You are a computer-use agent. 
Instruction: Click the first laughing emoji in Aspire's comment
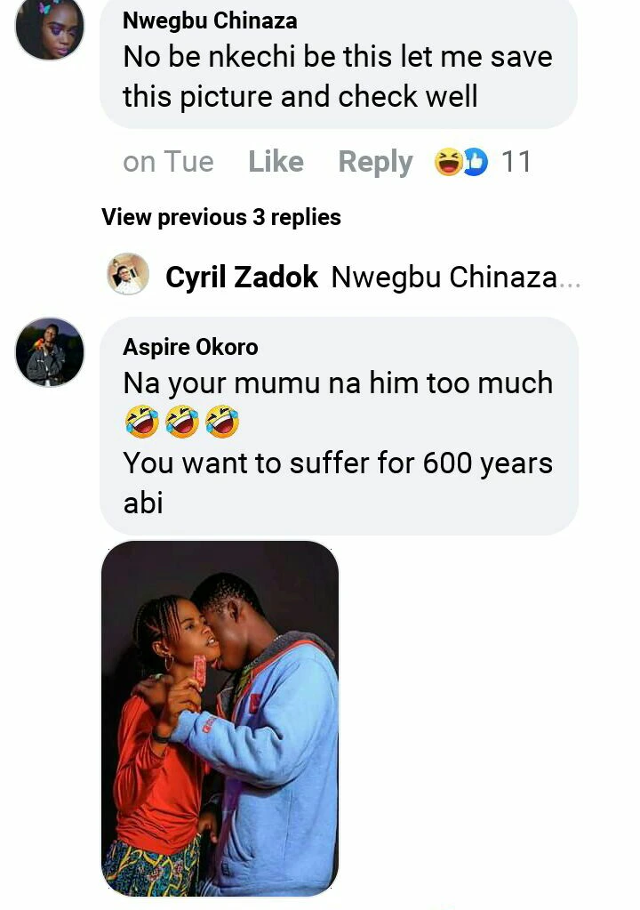point(142,423)
